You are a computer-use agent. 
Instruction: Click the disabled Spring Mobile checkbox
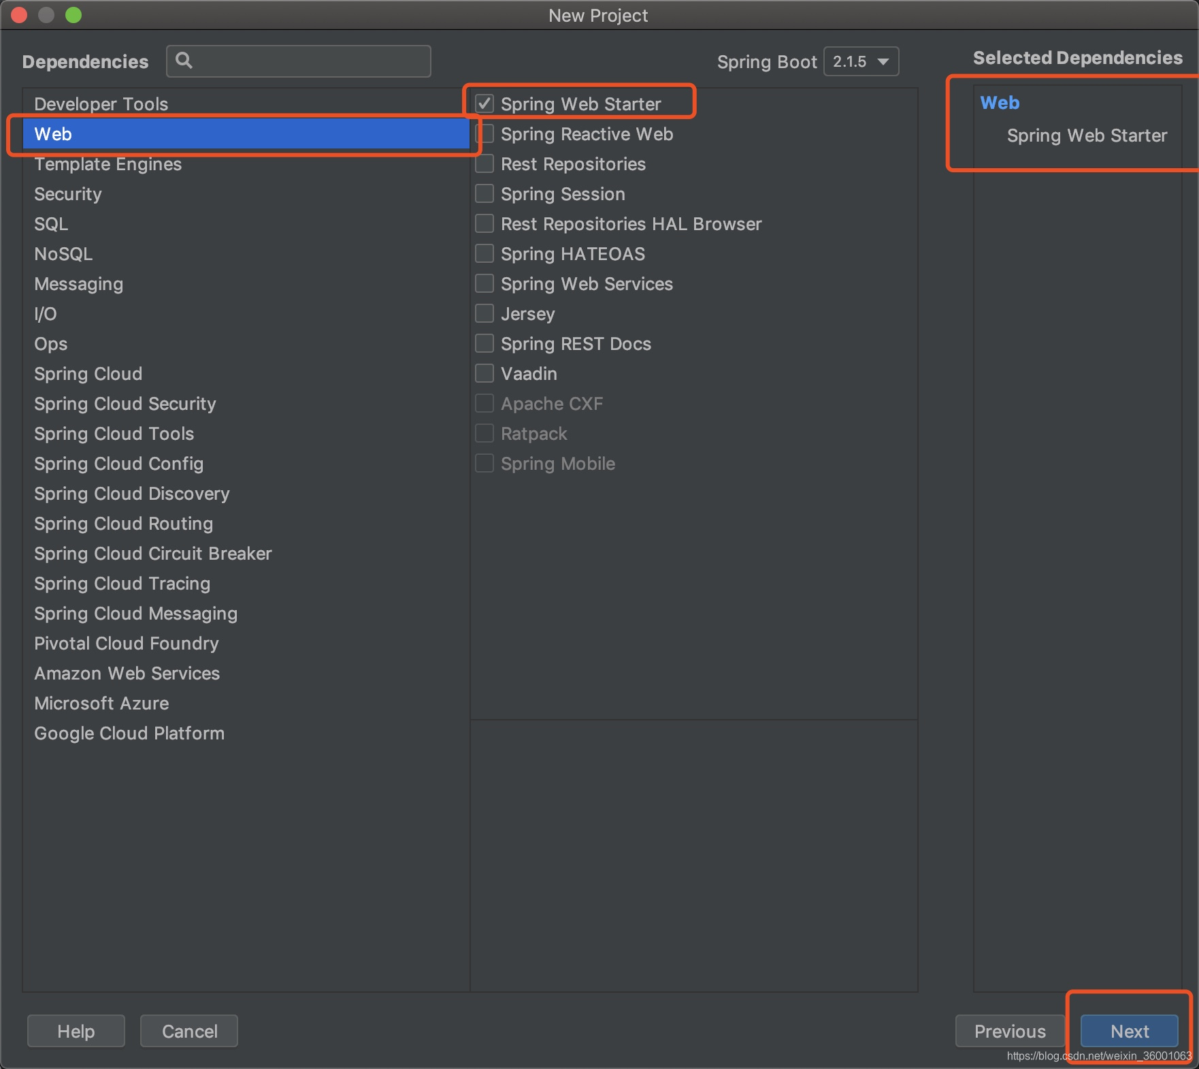click(x=484, y=463)
